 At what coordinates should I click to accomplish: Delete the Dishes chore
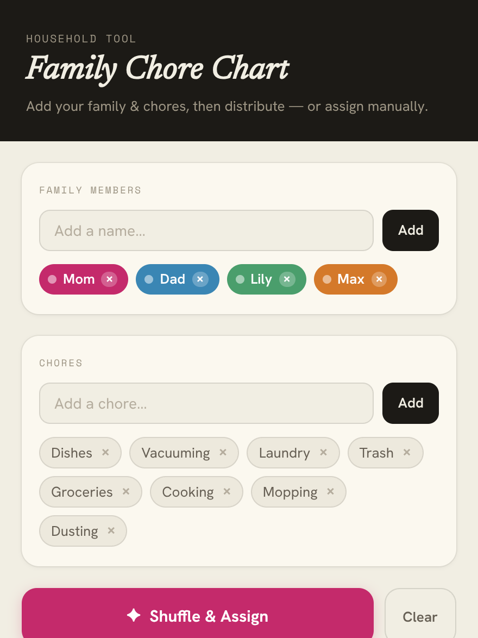(105, 453)
